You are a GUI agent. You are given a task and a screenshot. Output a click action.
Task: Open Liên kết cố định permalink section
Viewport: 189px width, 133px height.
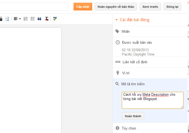pyautogui.click(x=150, y=62)
